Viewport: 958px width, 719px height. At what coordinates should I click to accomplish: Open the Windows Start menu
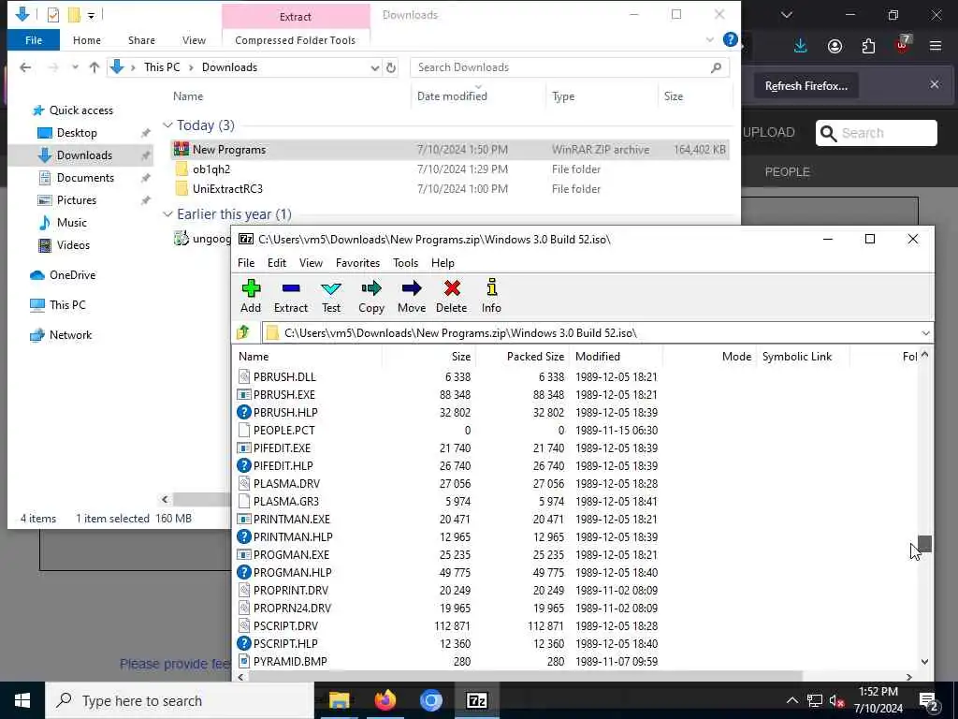22,700
